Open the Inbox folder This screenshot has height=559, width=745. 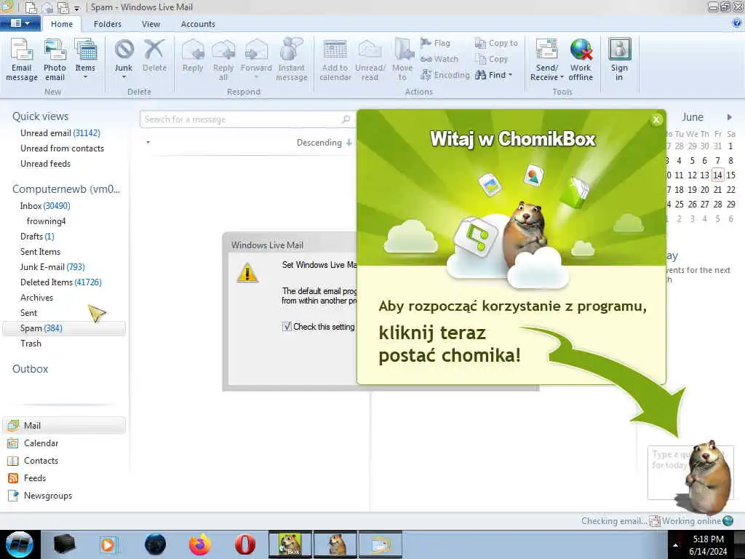pyautogui.click(x=45, y=206)
